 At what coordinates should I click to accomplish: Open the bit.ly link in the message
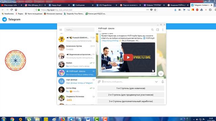110,41
